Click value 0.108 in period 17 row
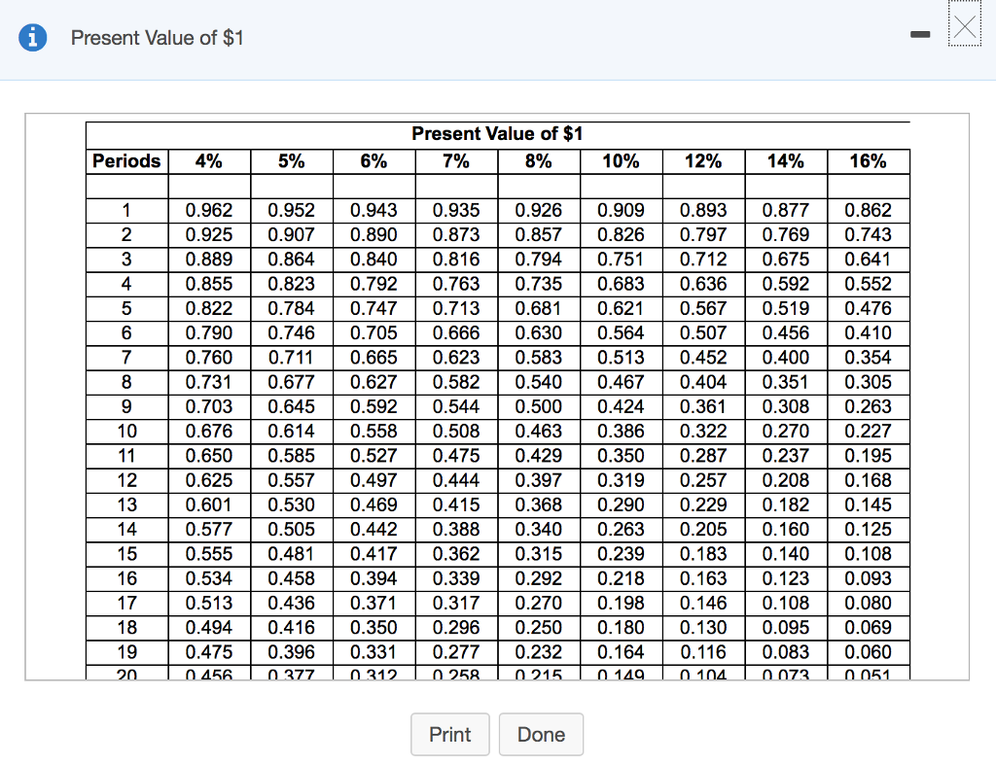The width and height of the screenshot is (996, 764). pos(786,603)
